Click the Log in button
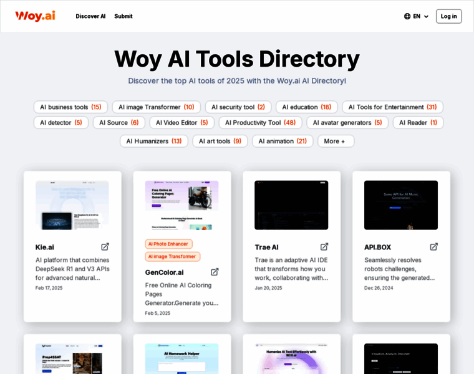 coord(448,16)
